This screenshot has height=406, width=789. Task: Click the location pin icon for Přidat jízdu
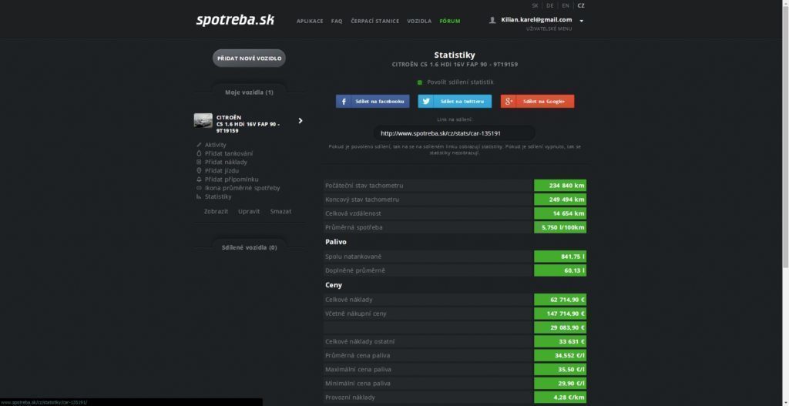pos(199,170)
